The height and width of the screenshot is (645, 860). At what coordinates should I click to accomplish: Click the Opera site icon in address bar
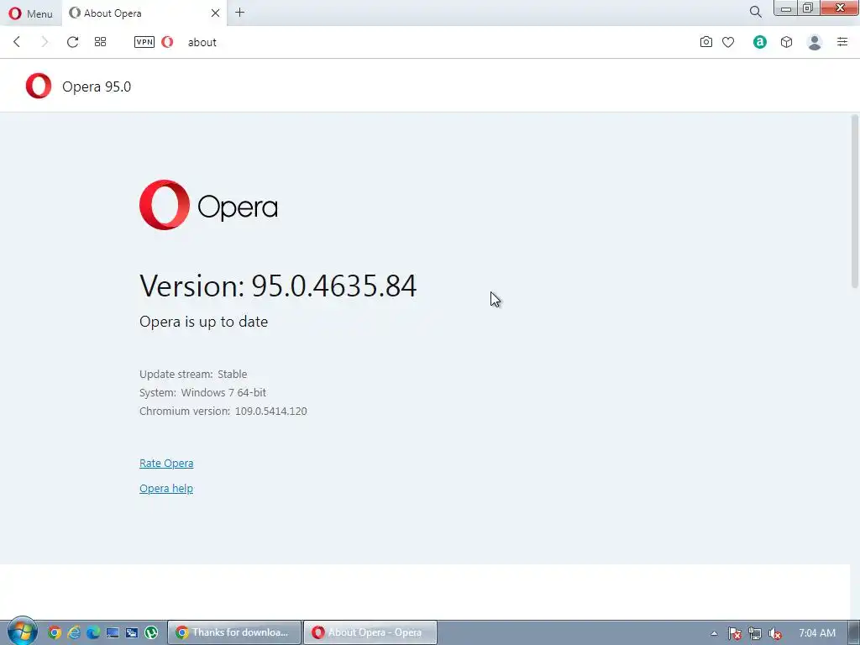(167, 42)
